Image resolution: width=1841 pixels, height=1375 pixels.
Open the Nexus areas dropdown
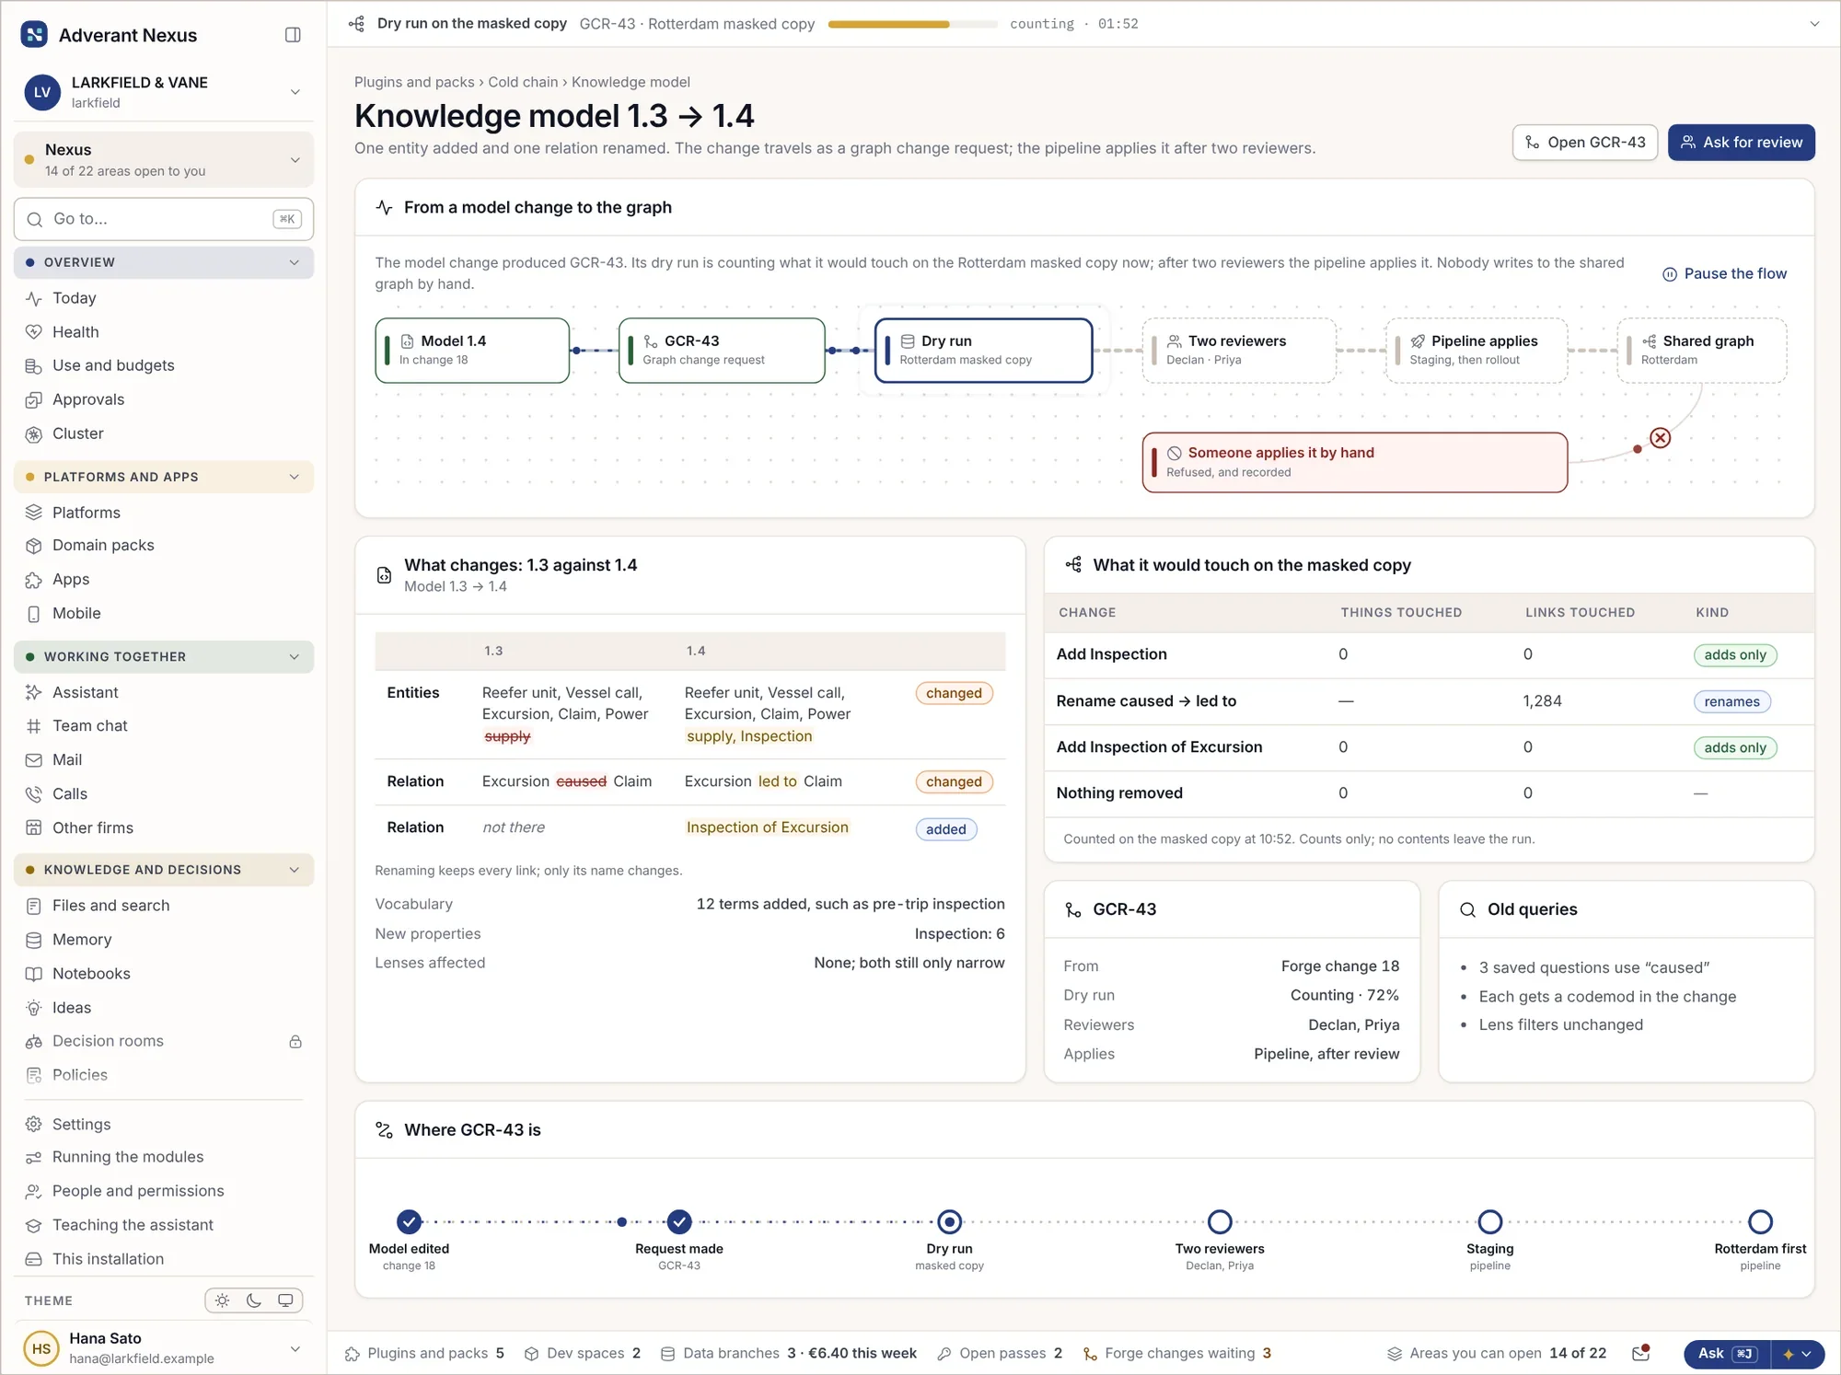coord(164,159)
